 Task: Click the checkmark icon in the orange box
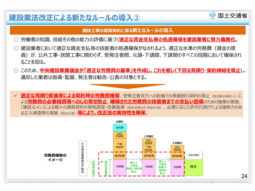pos(16,96)
